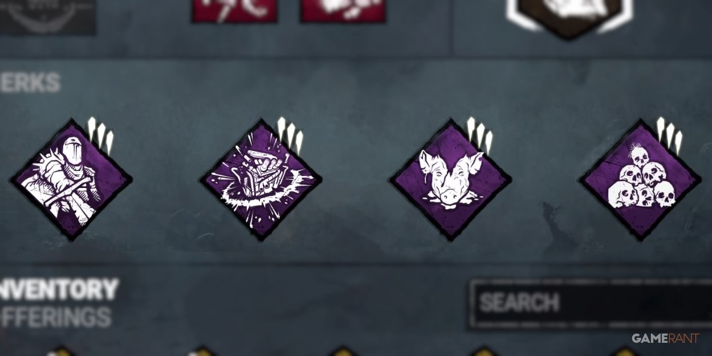
Task: Switch to the Offerings tab
Action: click(x=55, y=317)
